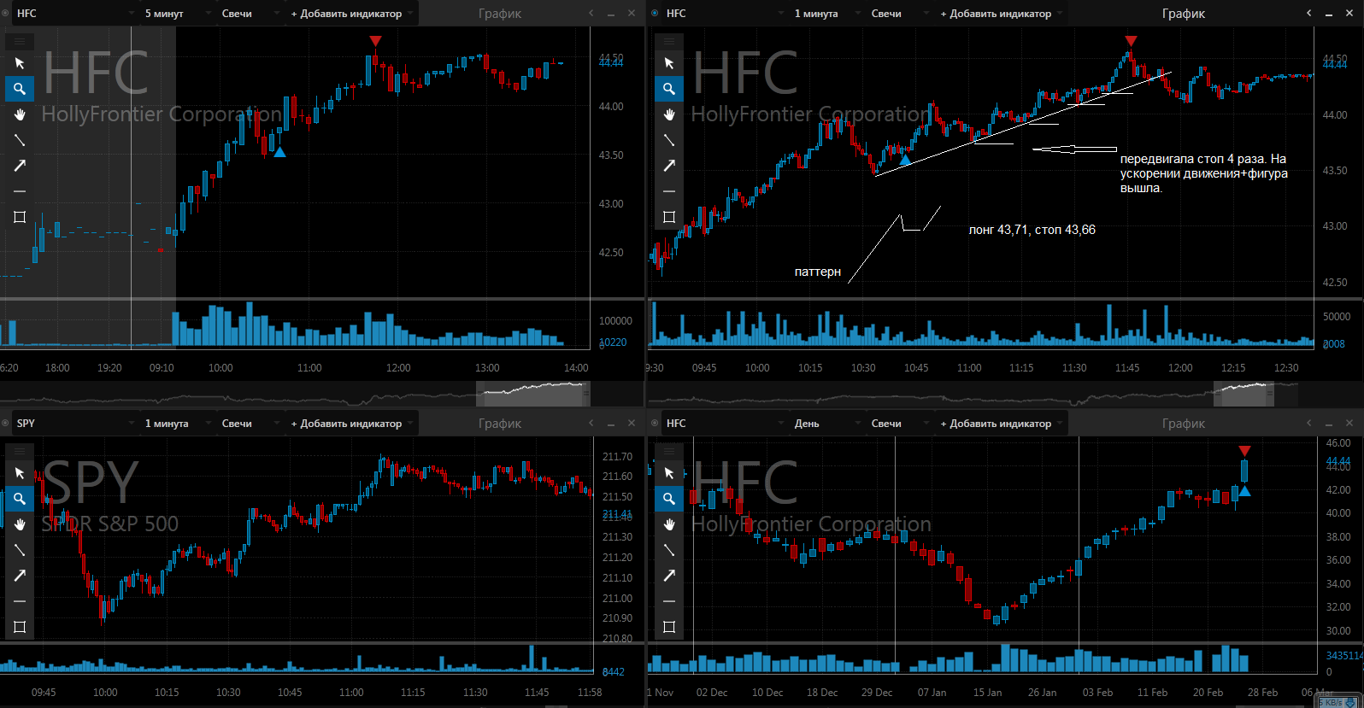Image resolution: width=1364 pixels, height=708 pixels.
Task: Select the cursor tool in HFC daily chart
Action: point(669,473)
